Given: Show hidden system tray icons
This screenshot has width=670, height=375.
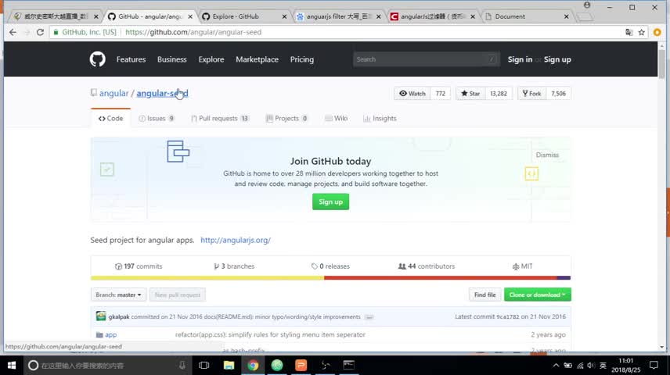Looking at the screenshot, I should [556, 365].
